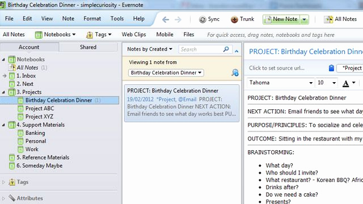Open the Trunk
The image size is (363, 204).
(242, 19)
